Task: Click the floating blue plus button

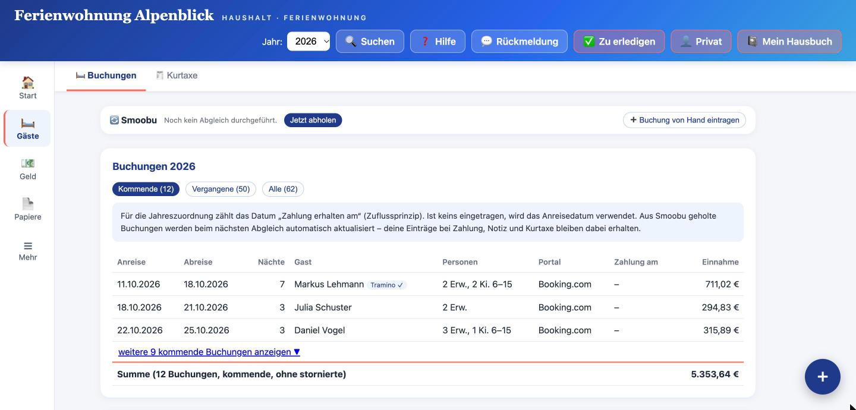Action: coord(822,377)
